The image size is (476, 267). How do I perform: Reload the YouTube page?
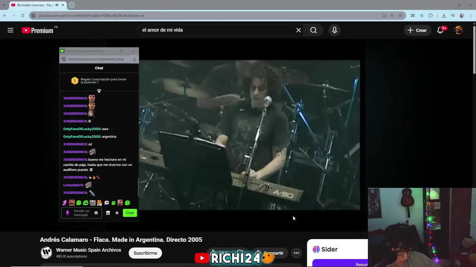coord(23,16)
